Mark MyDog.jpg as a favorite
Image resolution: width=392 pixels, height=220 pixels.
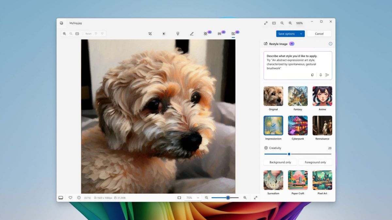70,198
